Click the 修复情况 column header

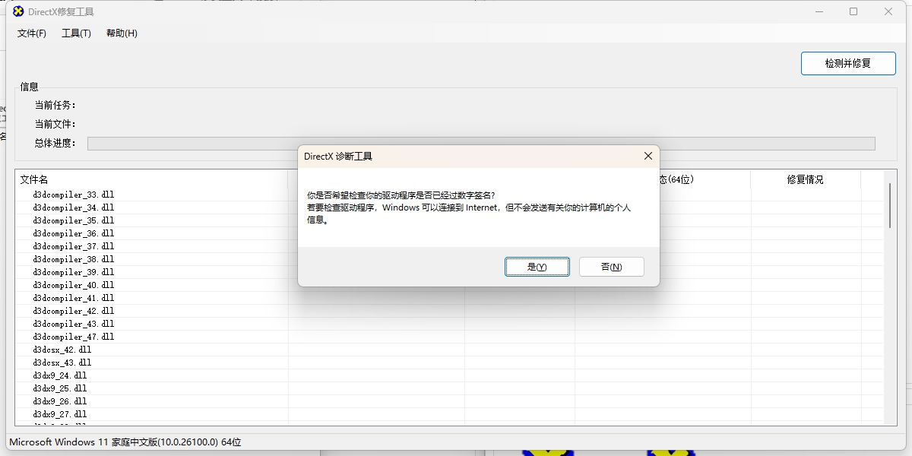click(805, 179)
